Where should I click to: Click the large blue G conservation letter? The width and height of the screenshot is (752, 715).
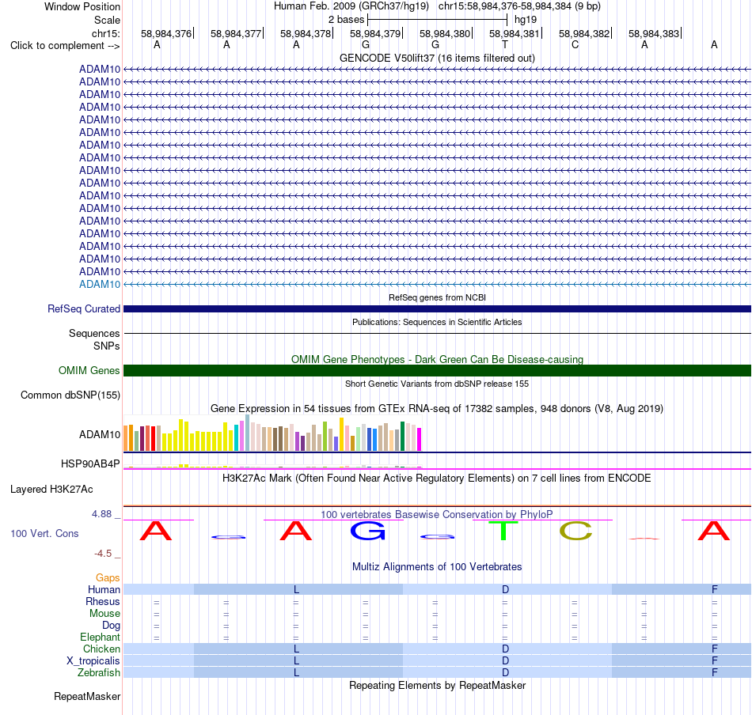coord(367,531)
